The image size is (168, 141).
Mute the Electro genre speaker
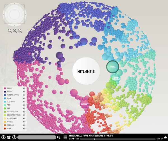click(24, 102)
